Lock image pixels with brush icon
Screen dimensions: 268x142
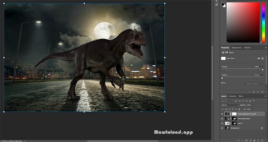(x=229, y=109)
